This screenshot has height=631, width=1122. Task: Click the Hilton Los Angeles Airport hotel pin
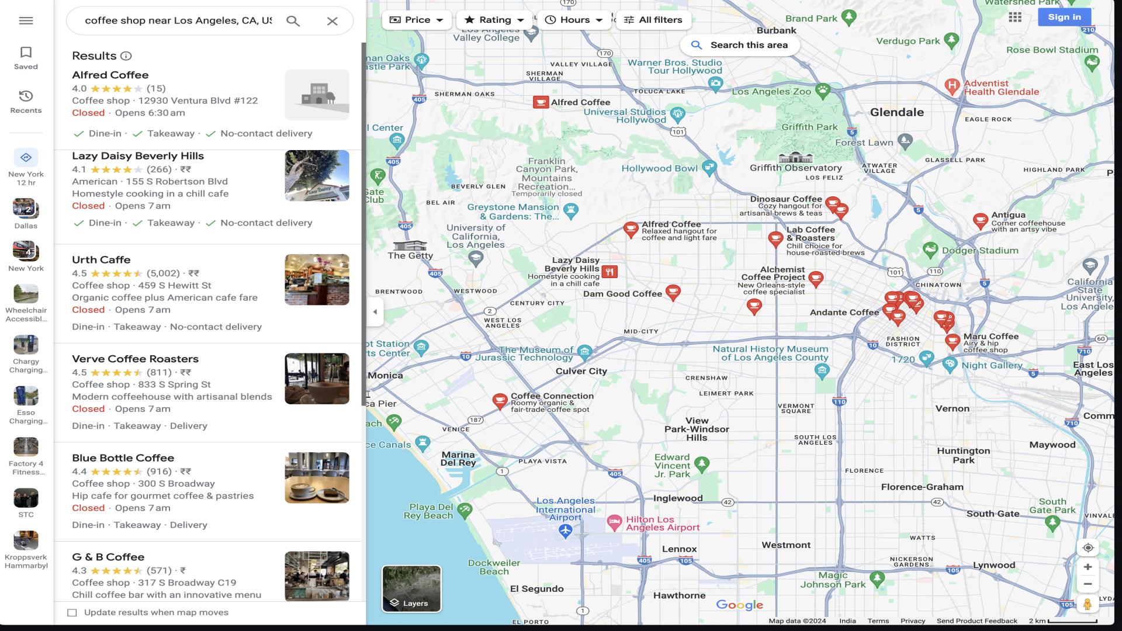pos(614,522)
